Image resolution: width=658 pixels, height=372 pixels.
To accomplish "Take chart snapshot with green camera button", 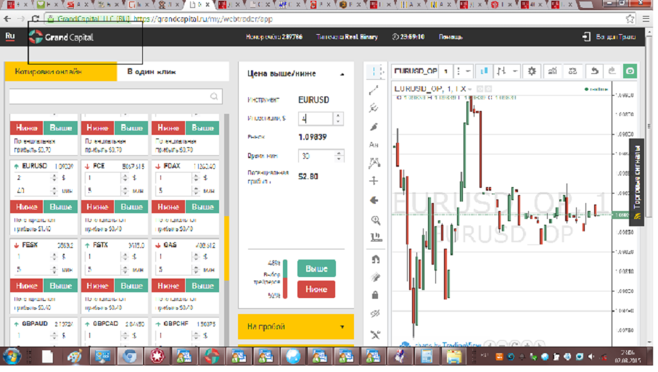I will point(630,71).
